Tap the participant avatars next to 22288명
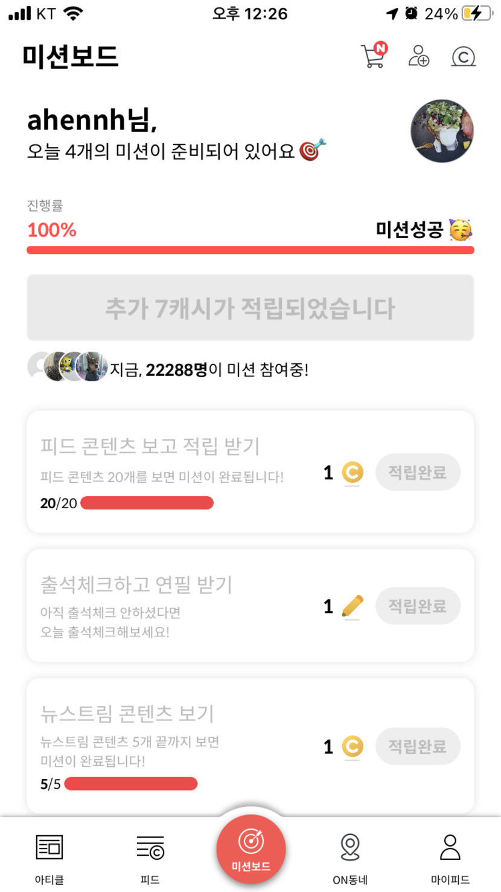This screenshot has width=501, height=892. tap(68, 367)
